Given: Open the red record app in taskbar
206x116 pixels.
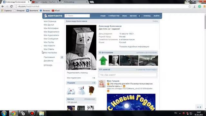Looking at the screenshot, I should (x=32, y=113).
